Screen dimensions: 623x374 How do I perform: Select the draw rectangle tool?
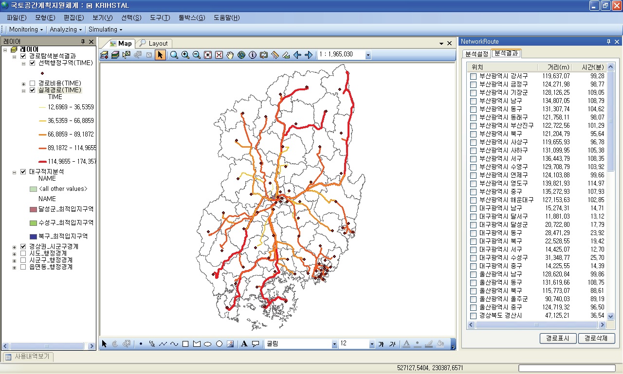coord(185,344)
